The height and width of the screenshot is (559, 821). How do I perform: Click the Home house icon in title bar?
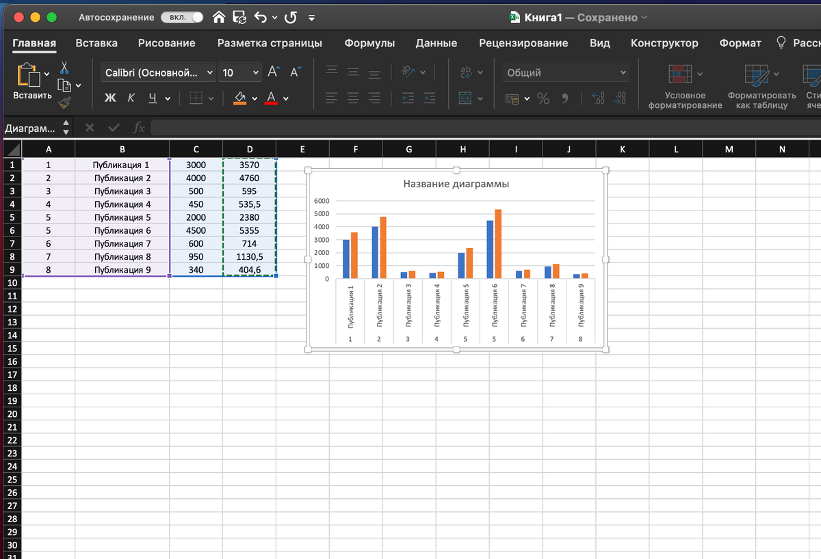[219, 18]
